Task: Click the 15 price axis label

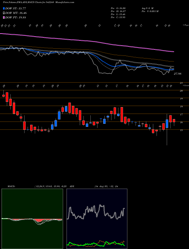Action: pyautogui.click(x=181, y=130)
